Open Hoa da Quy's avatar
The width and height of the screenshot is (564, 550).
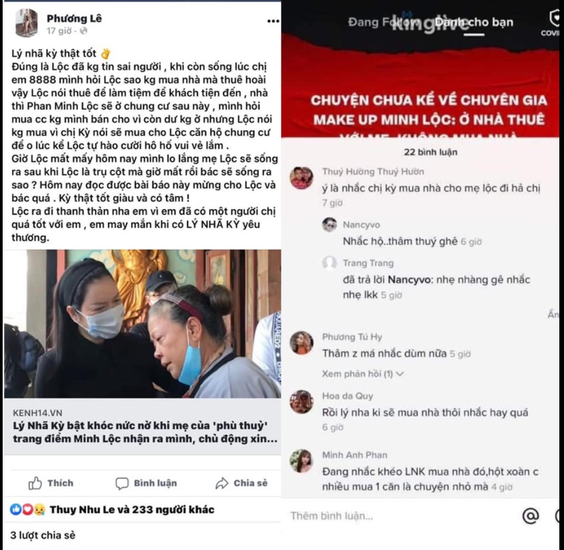pos(302,402)
